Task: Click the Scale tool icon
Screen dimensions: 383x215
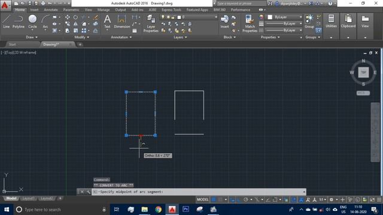Action: pos(75,30)
